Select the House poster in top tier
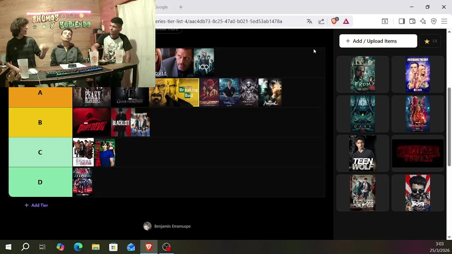 click(174, 62)
